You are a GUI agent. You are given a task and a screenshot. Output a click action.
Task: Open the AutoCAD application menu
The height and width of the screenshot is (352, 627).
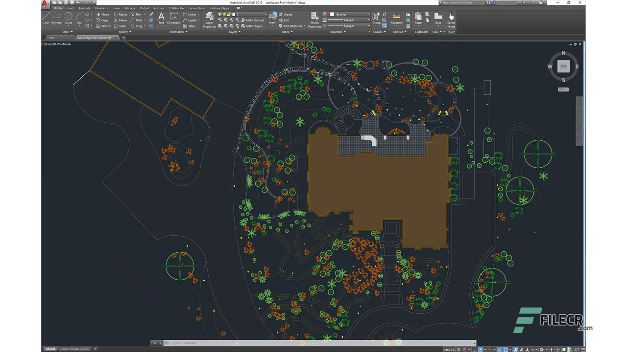point(45,3)
